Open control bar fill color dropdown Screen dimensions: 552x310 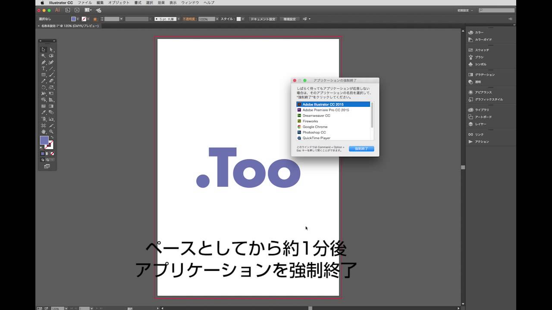[x=78, y=19]
